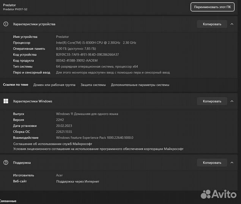Collapse the Поддержка section chevron

coord(232,162)
